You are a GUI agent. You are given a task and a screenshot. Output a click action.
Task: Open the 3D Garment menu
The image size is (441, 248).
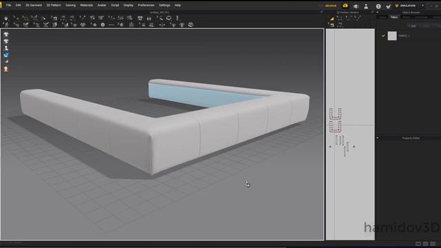[x=34, y=5]
